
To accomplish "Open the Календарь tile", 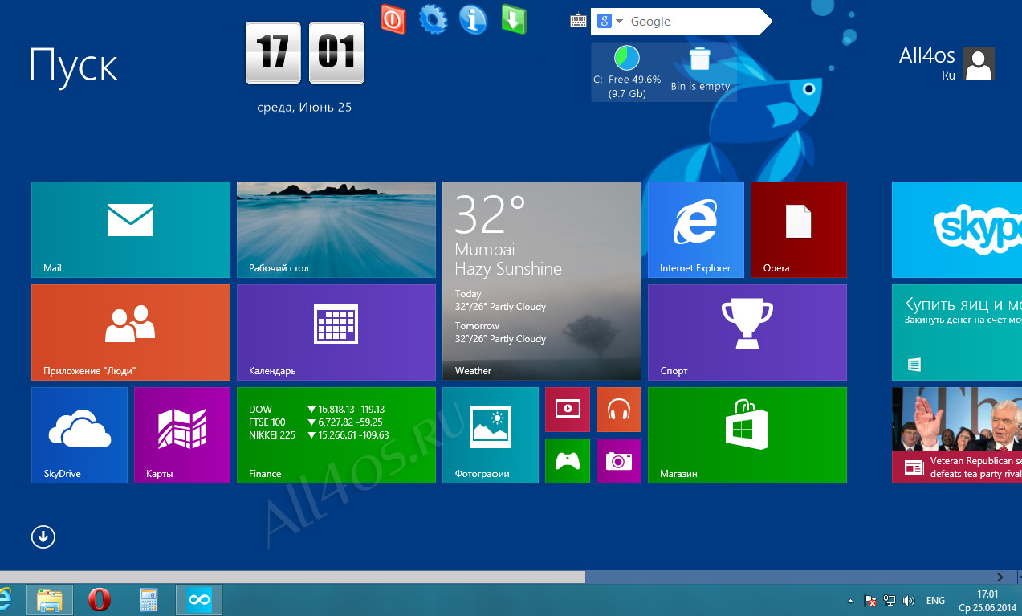I will coord(336,332).
